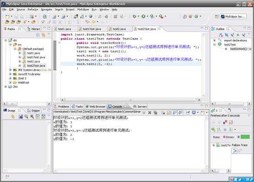Toggle Link with Editor in the Package Explorer
This screenshot has height=182, width=254.
tap(44, 35)
